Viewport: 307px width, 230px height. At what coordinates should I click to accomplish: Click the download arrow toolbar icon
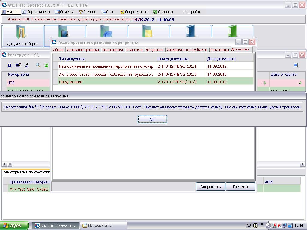click(10, 65)
